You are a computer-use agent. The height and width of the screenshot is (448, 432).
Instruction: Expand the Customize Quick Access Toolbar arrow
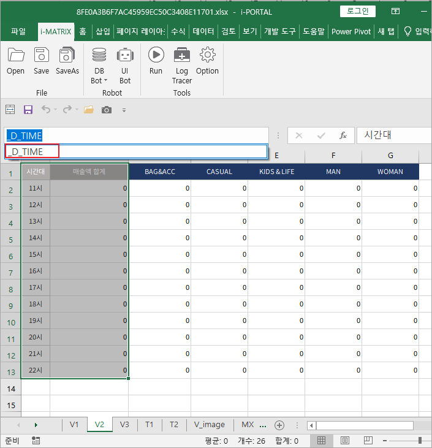click(x=124, y=110)
